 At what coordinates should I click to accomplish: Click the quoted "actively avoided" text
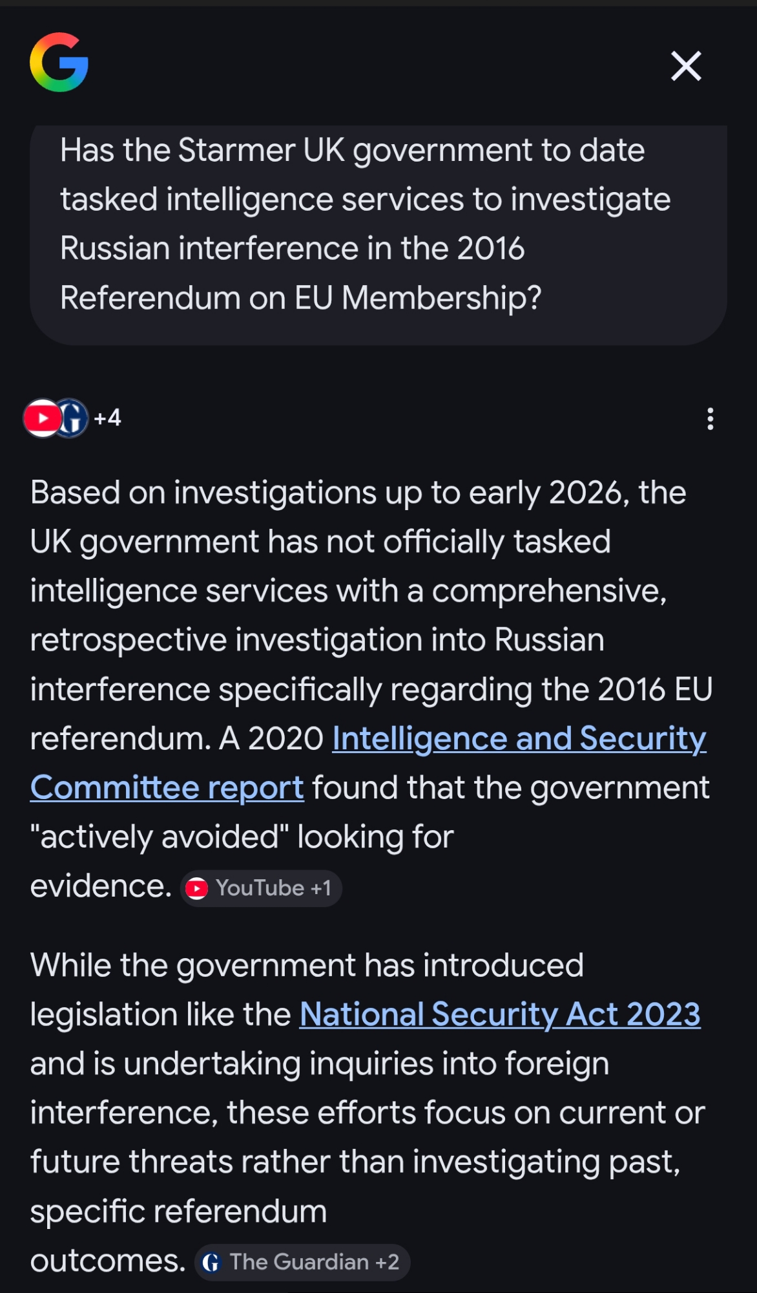tap(160, 837)
